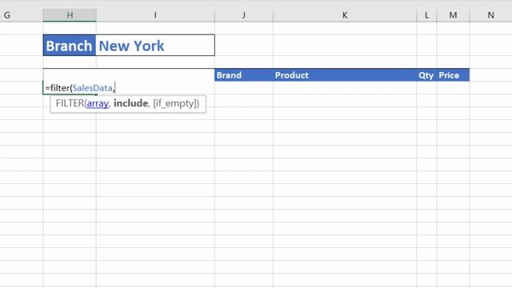Click the Qty header cell
The height and width of the screenshot is (288, 512).
pos(426,75)
